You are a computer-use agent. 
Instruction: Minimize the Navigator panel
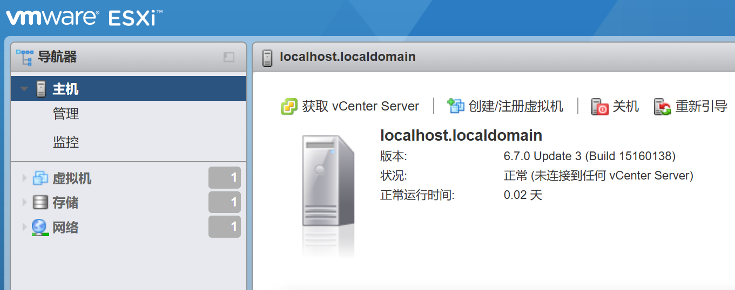229,57
